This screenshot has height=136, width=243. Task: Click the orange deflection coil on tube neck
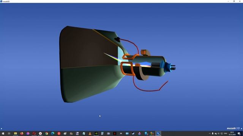(x=128, y=69)
